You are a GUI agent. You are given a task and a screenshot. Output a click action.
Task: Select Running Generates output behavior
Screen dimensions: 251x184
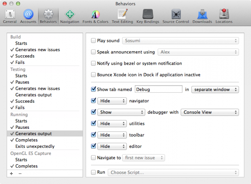pyautogui.click(x=45, y=134)
